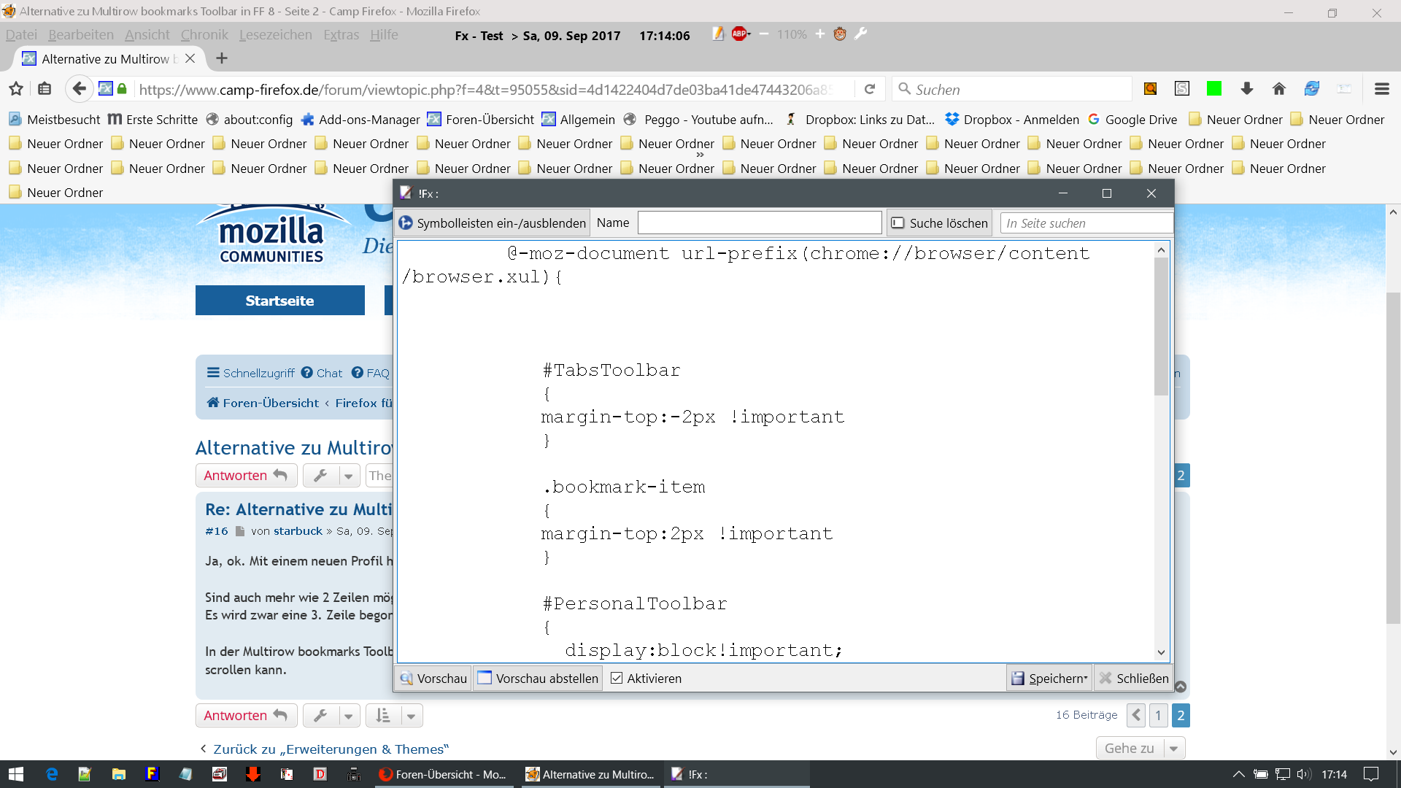Expand bookmarks toolbar overflow chevron
The image size is (1401, 788).
(x=700, y=155)
